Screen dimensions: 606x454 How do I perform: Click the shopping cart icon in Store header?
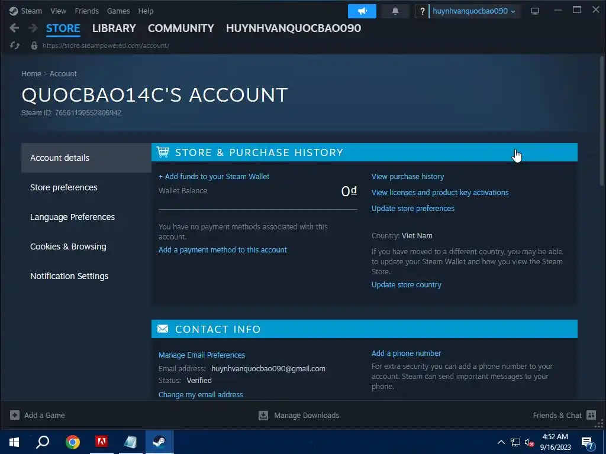tap(163, 152)
